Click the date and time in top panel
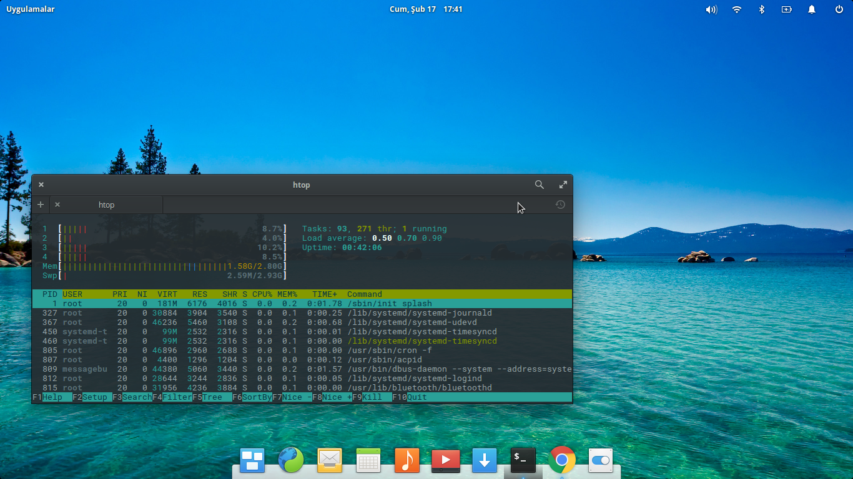 [x=426, y=9]
